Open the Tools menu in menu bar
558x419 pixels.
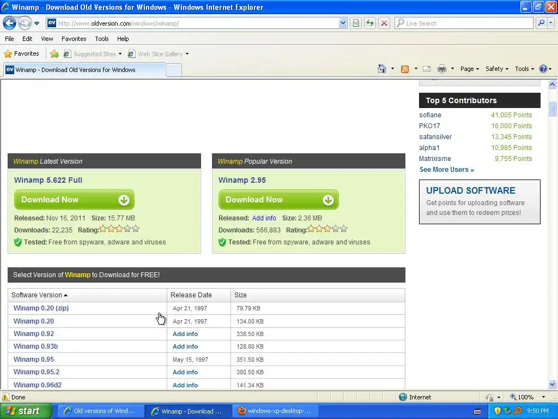[x=102, y=39]
